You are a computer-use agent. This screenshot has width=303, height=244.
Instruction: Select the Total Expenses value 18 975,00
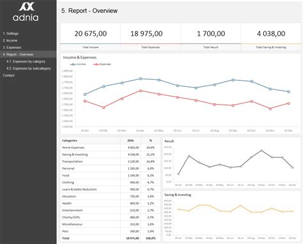pos(146,34)
